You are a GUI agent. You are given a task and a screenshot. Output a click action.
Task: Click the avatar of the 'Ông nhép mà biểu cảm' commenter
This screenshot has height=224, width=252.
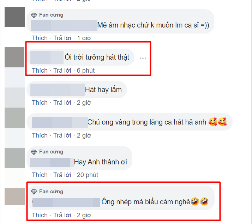tap(14, 196)
